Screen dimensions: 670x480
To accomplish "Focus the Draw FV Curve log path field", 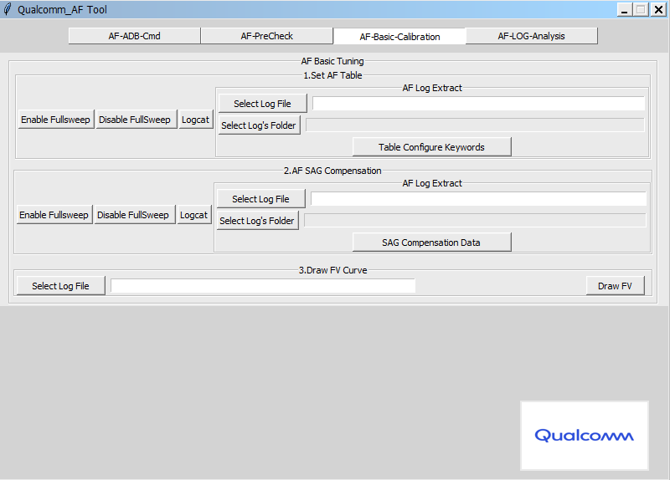I will tap(263, 286).
